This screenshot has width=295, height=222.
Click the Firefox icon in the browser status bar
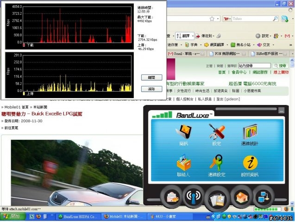pyautogui.click(x=286, y=209)
